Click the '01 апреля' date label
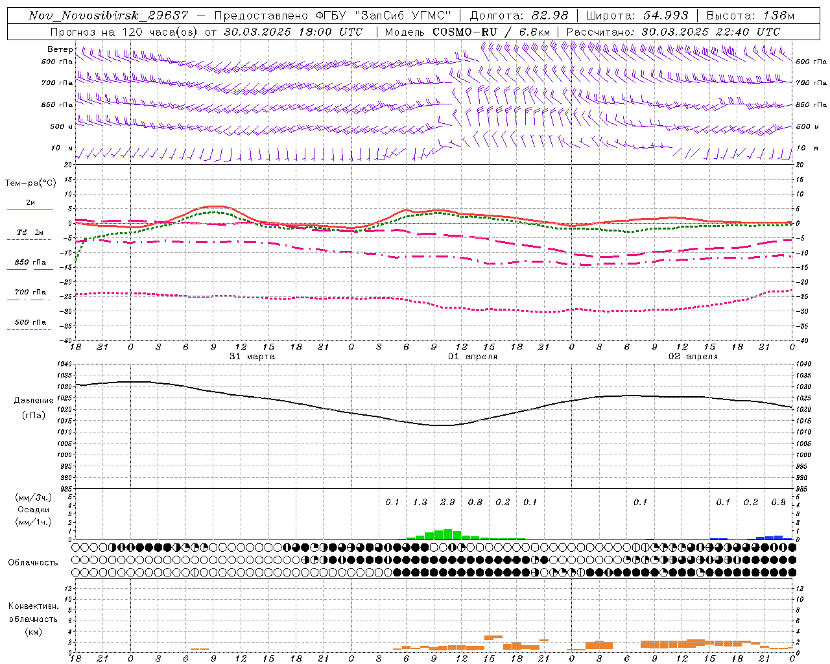The height and width of the screenshot is (664, 830). coord(473,357)
